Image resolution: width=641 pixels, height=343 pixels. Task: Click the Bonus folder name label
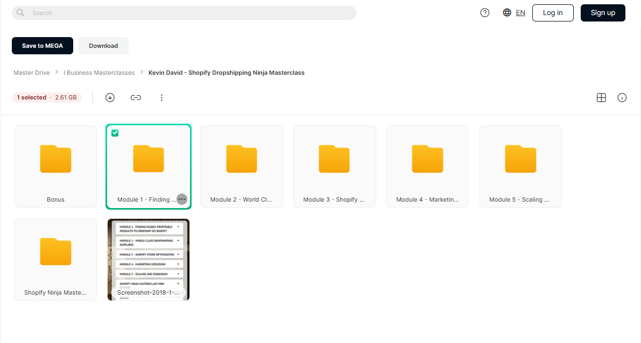[55, 199]
